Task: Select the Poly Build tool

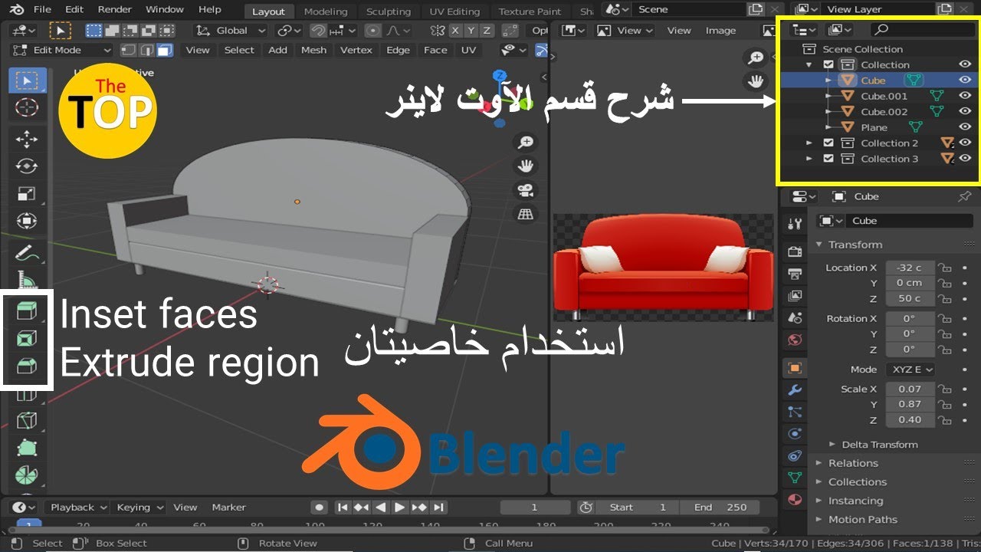Action: click(x=27, y=448)
